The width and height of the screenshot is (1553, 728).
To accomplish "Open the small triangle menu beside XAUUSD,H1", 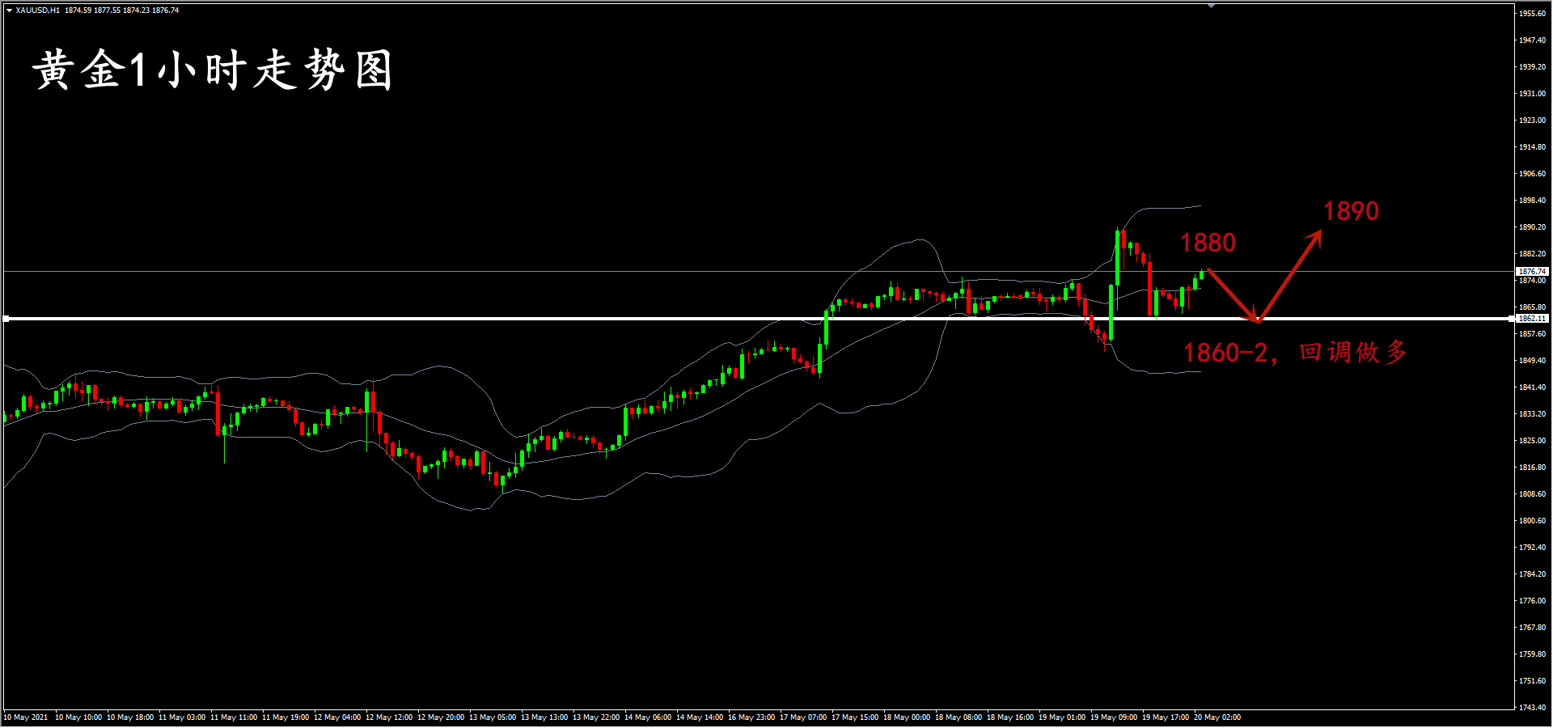I will pyautogui.click(x=9, y=11).
